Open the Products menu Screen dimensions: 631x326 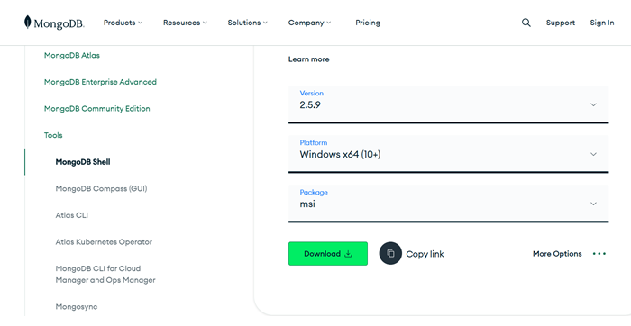[x=123, y=23]
